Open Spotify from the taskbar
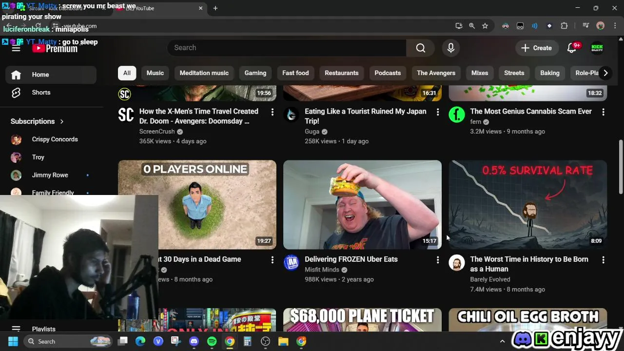 pos(212,341)
